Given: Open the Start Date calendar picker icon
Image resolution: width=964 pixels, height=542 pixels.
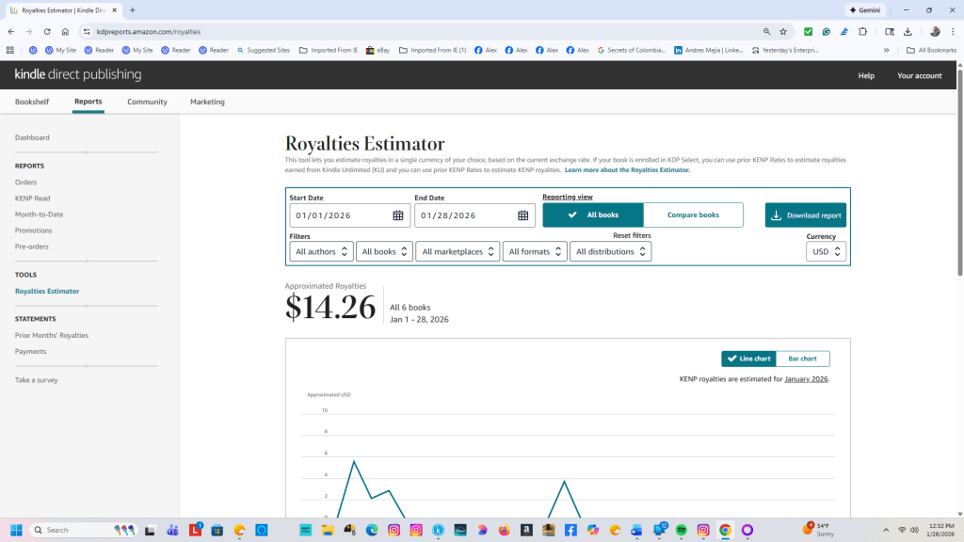Looking at the screenshot, I should click(398, 215).
